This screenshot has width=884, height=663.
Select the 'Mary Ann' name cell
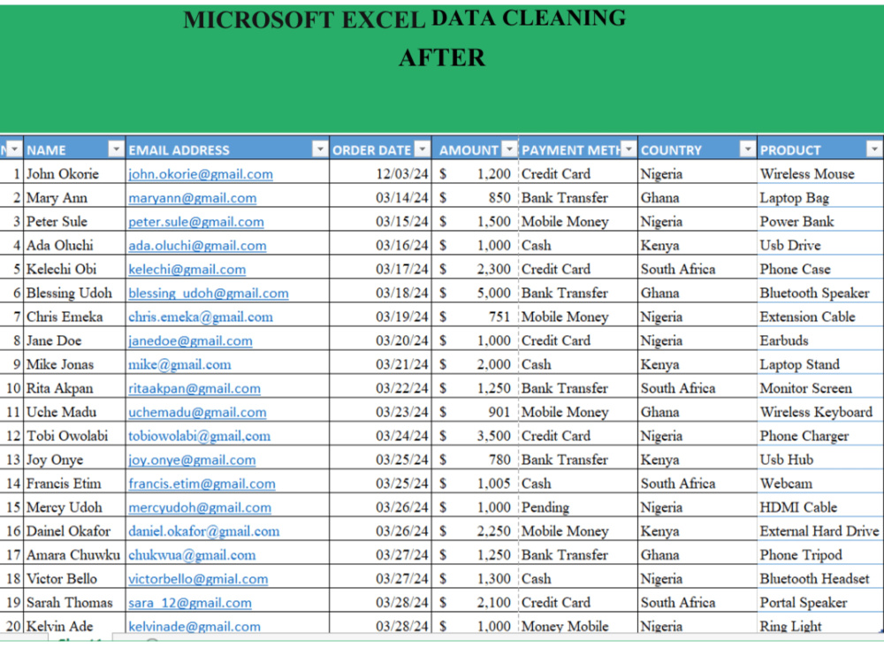pyautogui.click(x=74, y=197)
